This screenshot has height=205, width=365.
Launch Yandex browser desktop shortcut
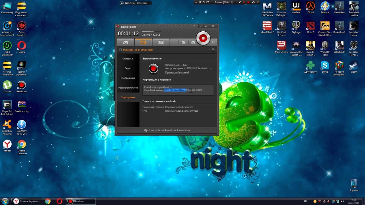click(x=7, y=146)
